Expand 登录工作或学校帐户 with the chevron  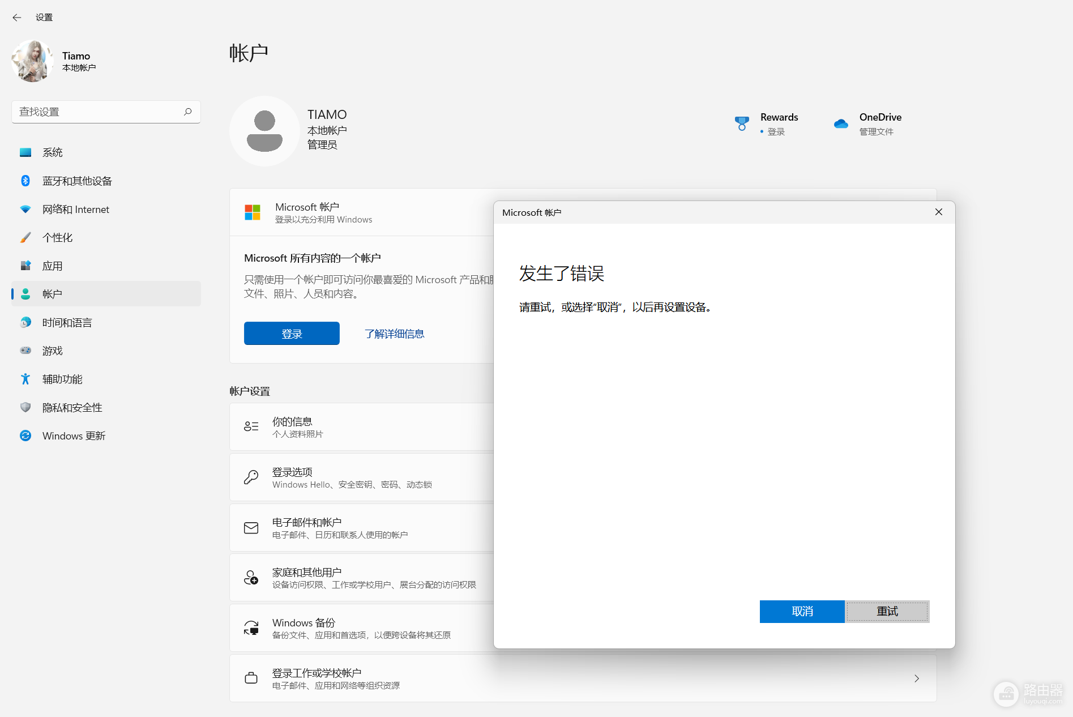pos(917,678)
